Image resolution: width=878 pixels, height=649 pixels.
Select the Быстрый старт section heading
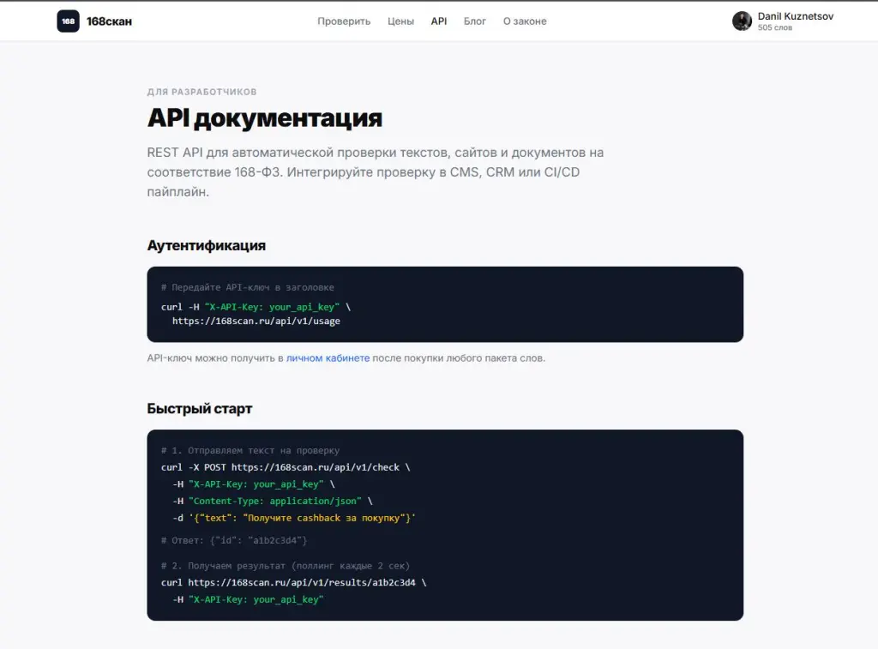click(x=198, y=409)
